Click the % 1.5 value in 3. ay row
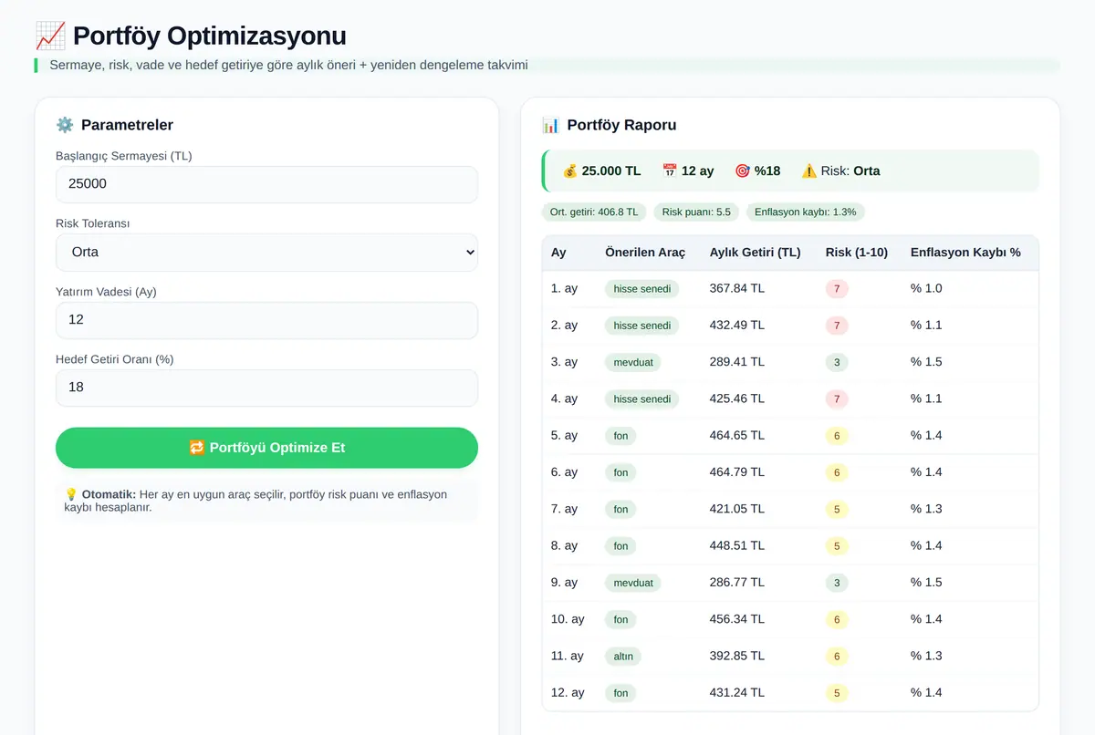Screen dimensions: 1095x735 [x=926, y=362]
